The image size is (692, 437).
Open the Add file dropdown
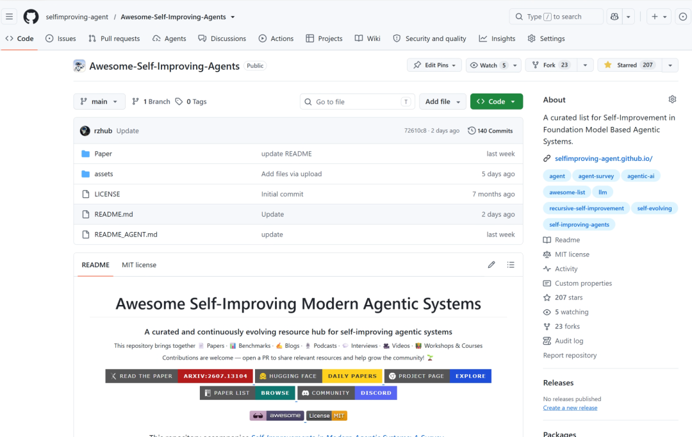pos(443,101)
